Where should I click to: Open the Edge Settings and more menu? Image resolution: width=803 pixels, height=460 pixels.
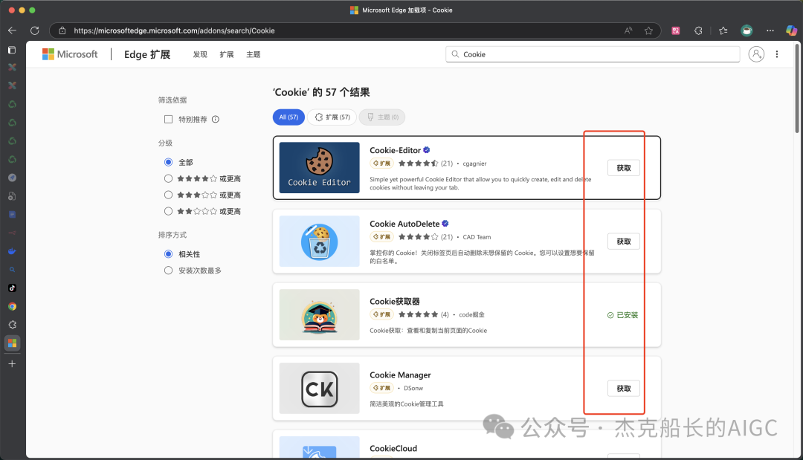770,30
